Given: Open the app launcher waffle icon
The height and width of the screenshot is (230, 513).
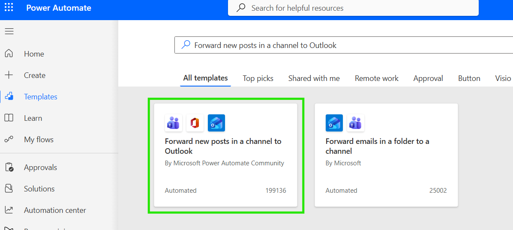Looking at the screenshot, I should coord(9,8).
